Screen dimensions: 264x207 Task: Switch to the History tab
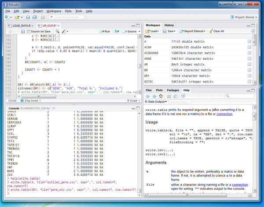click(x=169, y=25)
